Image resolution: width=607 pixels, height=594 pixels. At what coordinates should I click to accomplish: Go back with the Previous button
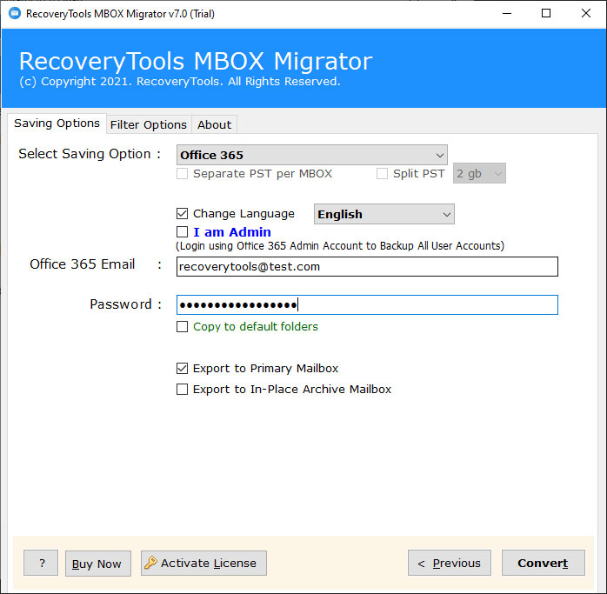click(450, 563)
